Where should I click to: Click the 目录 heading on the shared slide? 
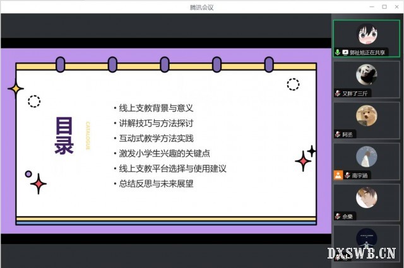(x=64, y=135)
